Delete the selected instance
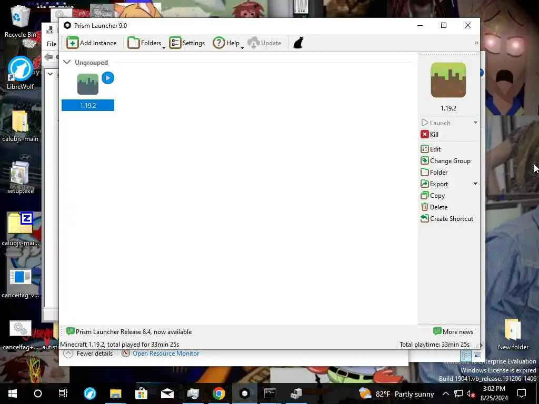Screen dimensions: 539x404 (434, 207)
